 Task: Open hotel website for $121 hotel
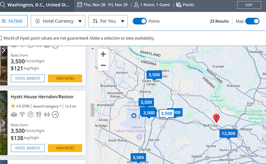coord(28,78)
